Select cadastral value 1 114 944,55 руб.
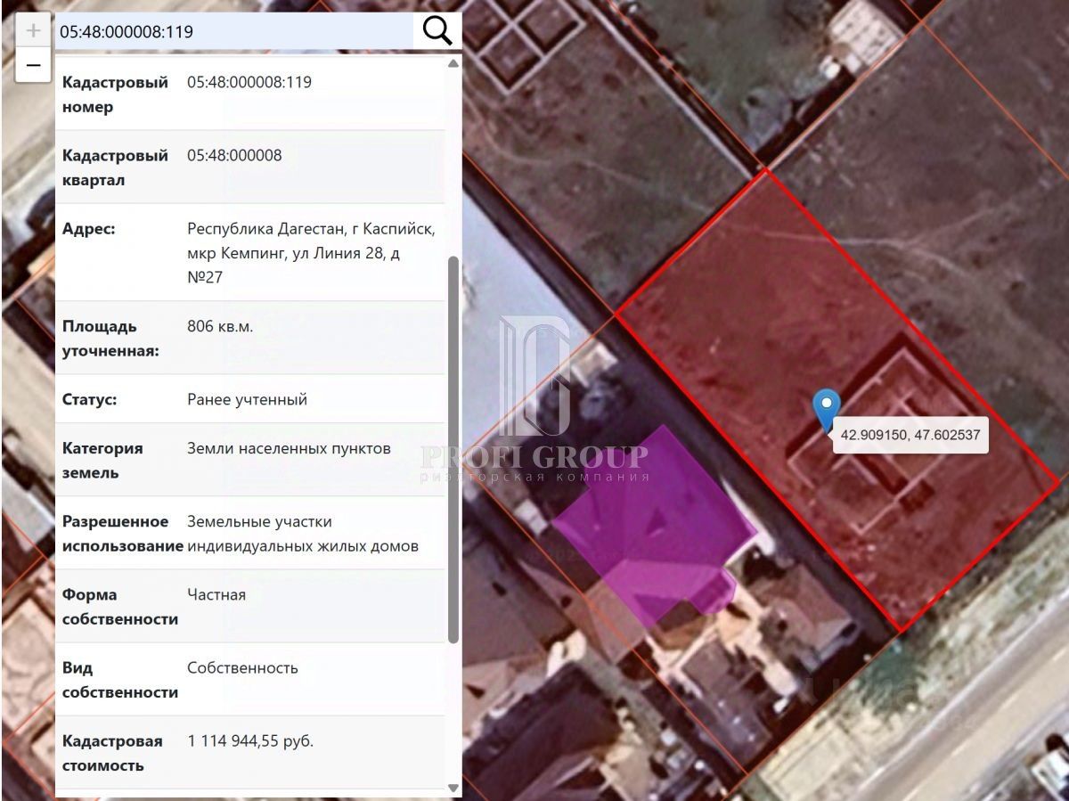The height and width of the screenshot is (801, 1069). tap(250, 740)
